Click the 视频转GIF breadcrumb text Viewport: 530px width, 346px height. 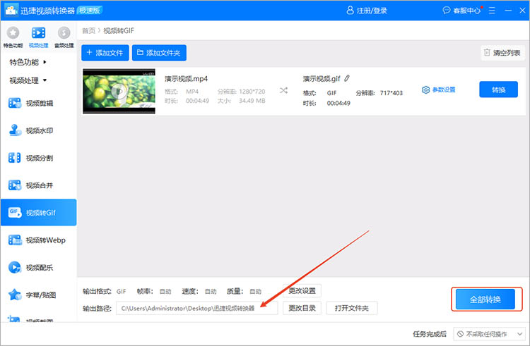coord(119,31)
